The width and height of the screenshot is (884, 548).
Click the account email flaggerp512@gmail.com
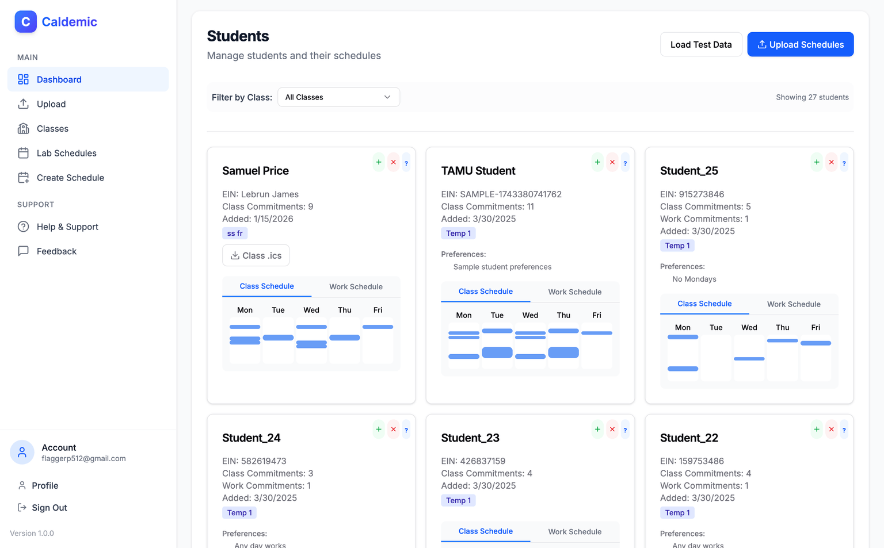[x=83, y=458]
